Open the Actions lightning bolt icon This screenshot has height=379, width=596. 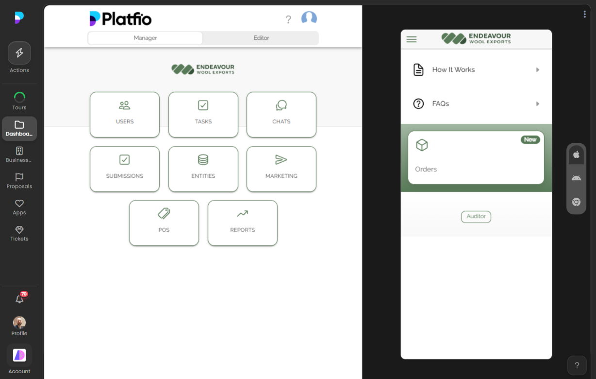(x=19, y=53)
